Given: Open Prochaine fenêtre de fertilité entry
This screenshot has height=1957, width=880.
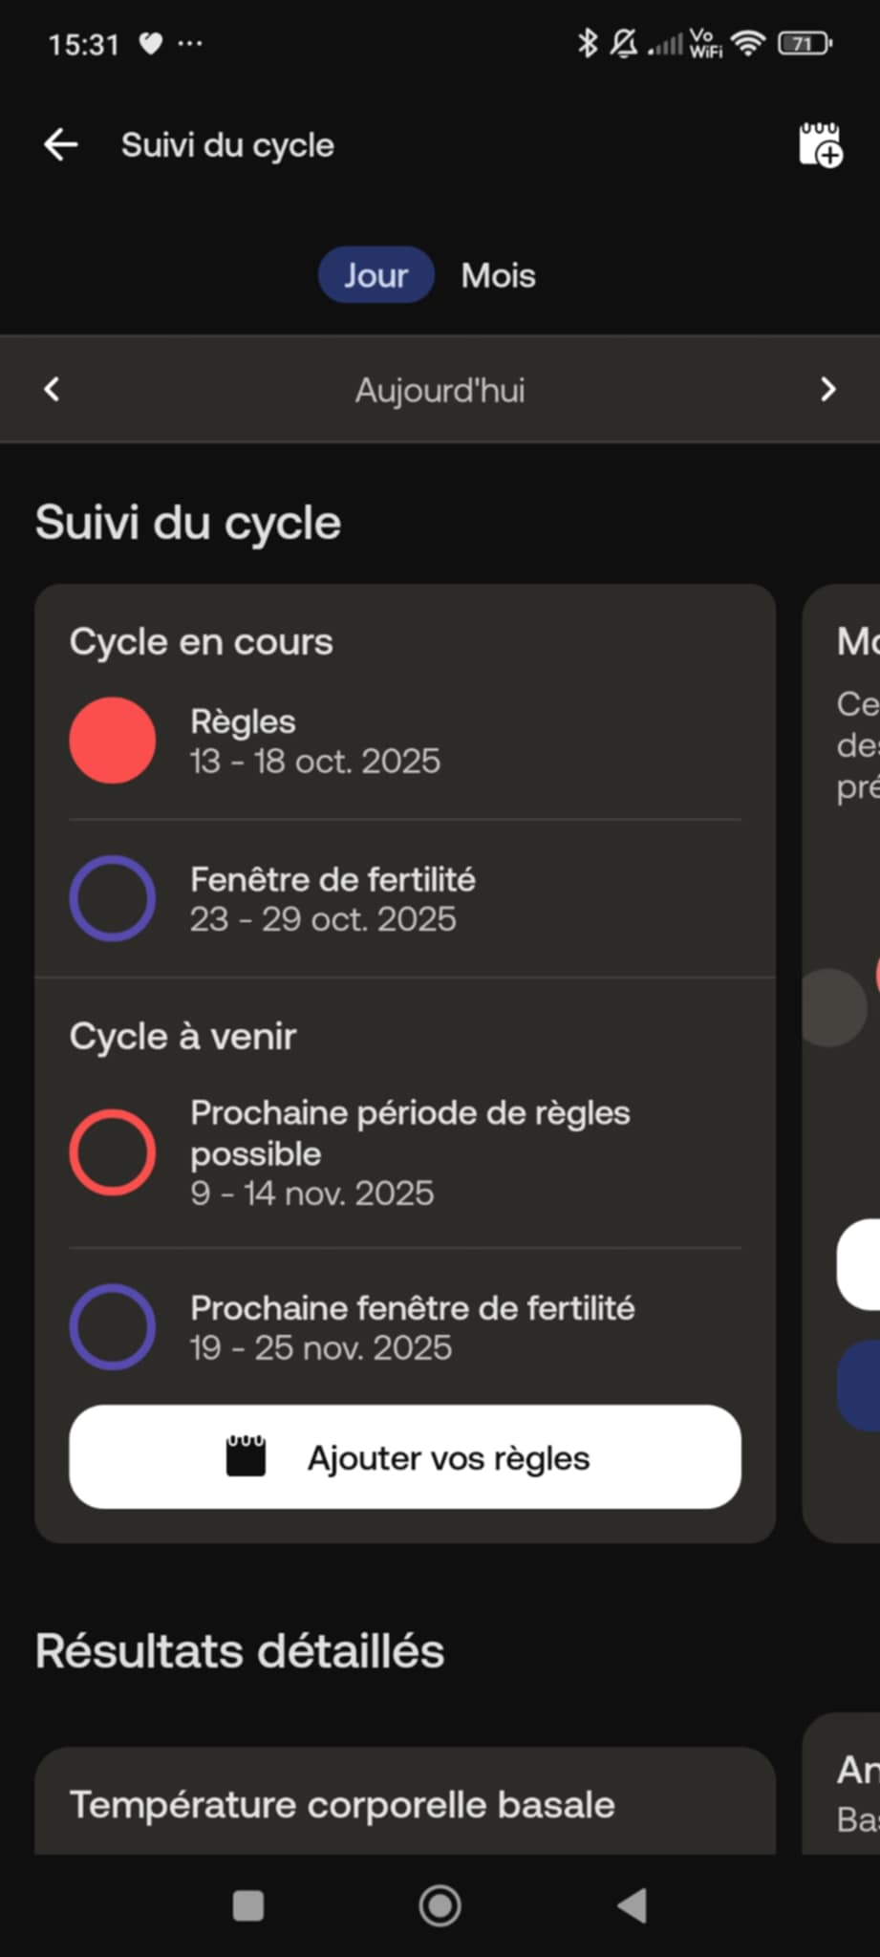Looking at the screenshot, I should point(413,1326).
